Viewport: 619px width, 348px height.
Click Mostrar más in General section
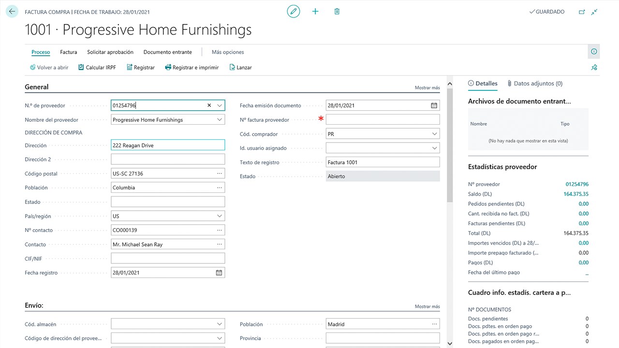coord(427,88)
